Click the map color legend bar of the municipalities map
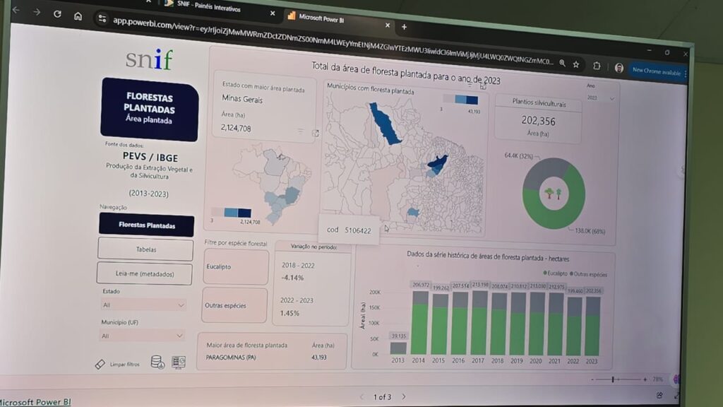 click(460, 99)
